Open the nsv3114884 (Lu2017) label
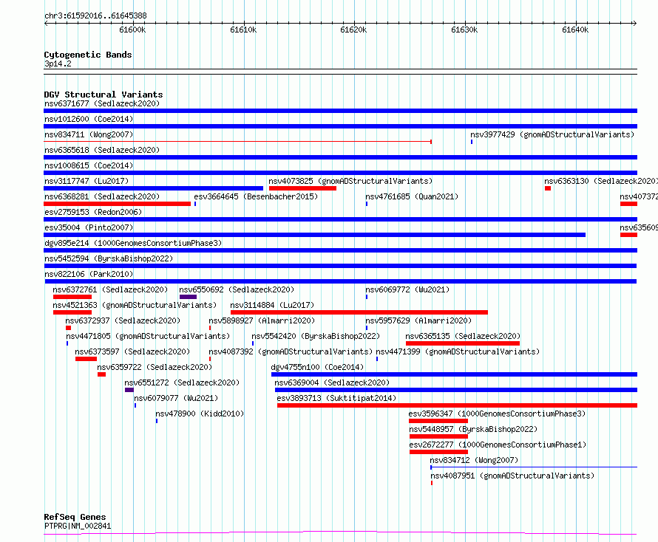Screen dimensions: 658x542 [272, 305]
